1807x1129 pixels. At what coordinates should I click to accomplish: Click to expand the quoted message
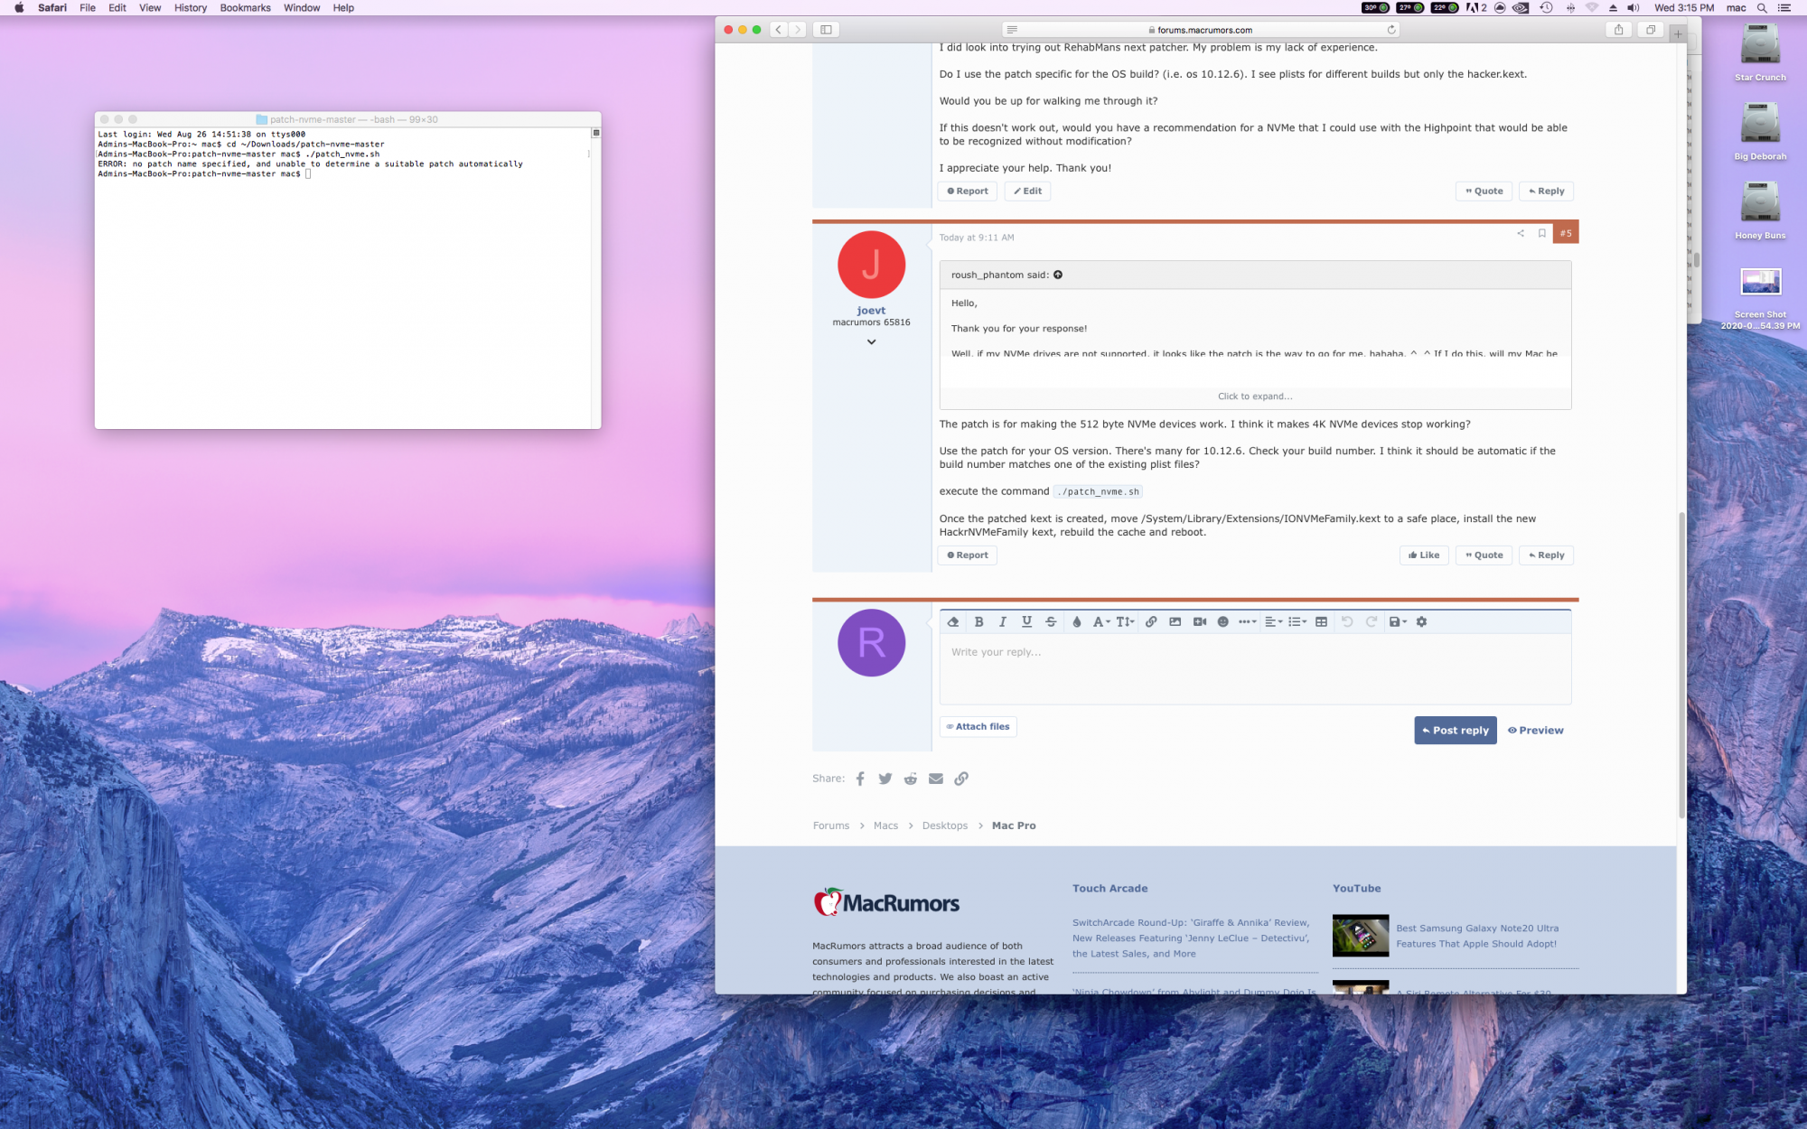pos(1255,397)
